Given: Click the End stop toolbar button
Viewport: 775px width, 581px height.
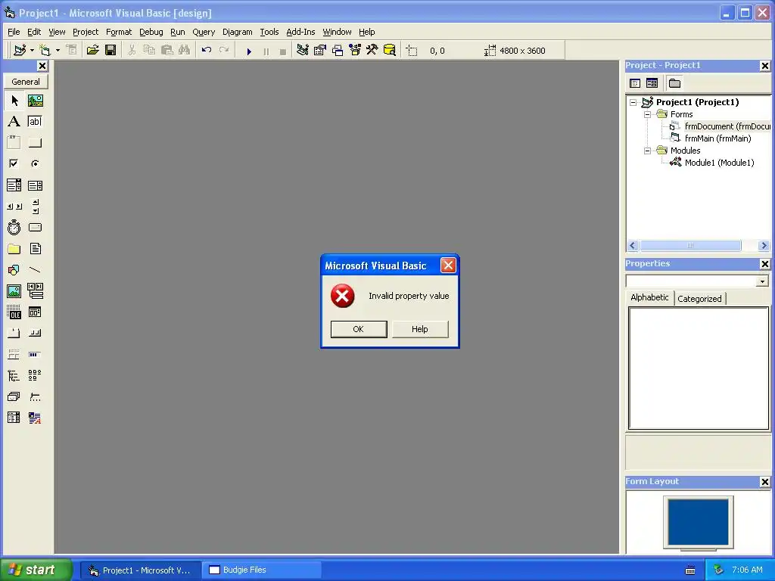Looking at the screenshot, I should 283,51.
